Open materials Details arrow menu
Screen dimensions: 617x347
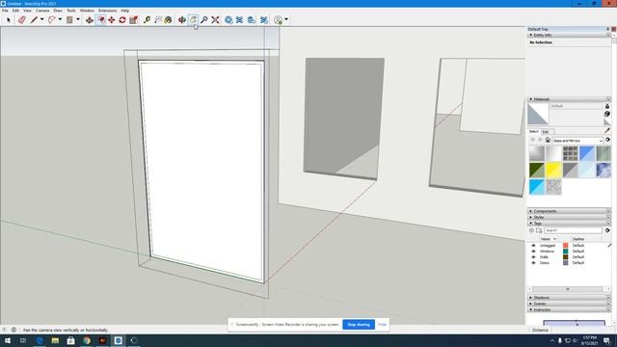pos(608,140)
